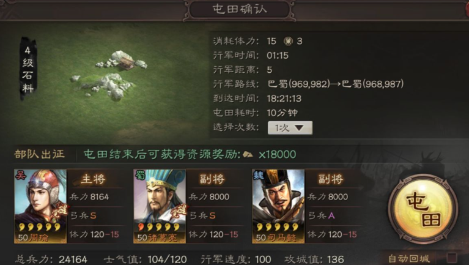469x265 pixels.
Task: Click the 策 token icon beside stamina cost
Action: tap(288, 42)
